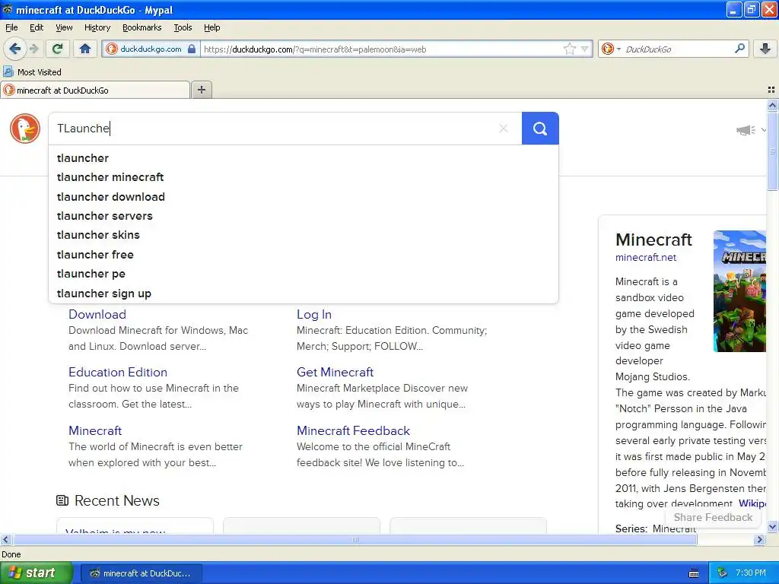The image size is (779, 584).
Task: Open the Get Minecraft link
Action: tap(335, 372)
